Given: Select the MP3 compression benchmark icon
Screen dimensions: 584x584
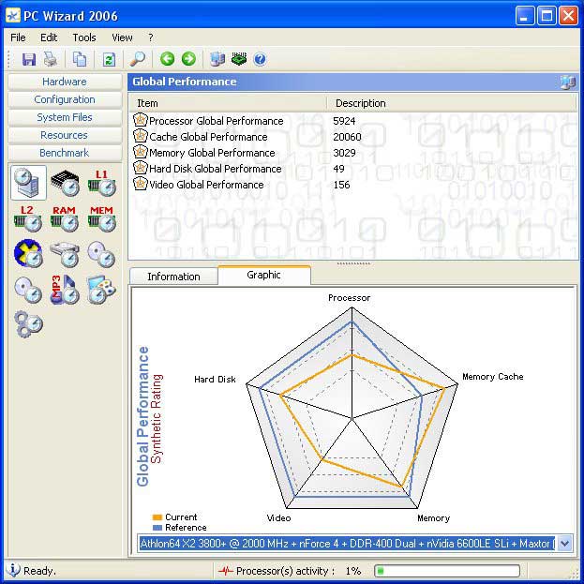Looking at the screenshot, I should [x=65, y=290].
